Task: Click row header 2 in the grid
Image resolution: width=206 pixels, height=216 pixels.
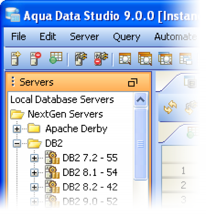Action: tap(183, 185)
